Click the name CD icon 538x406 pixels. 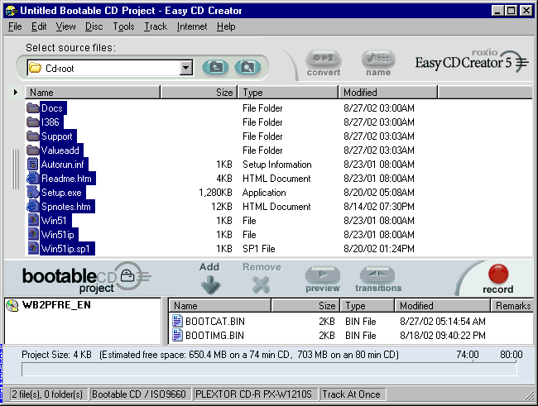click(378, 60)
